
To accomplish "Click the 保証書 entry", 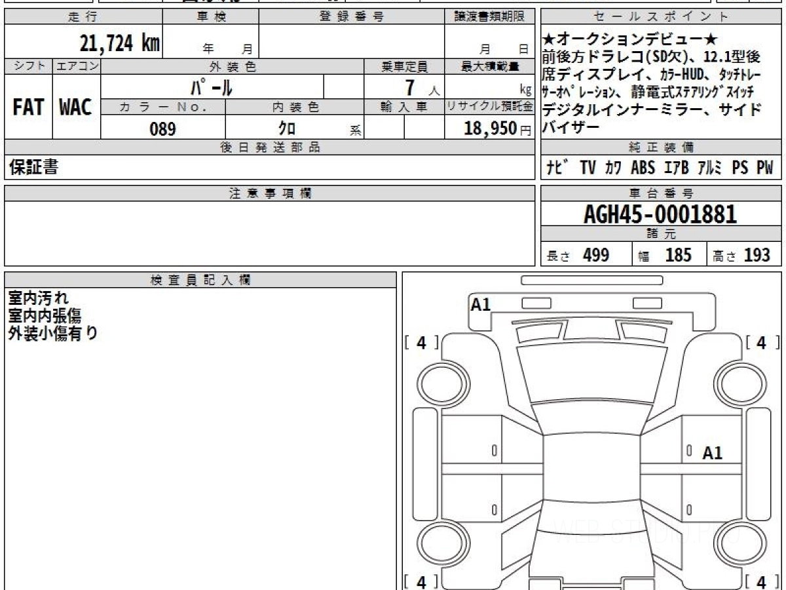I will [33, 168].
